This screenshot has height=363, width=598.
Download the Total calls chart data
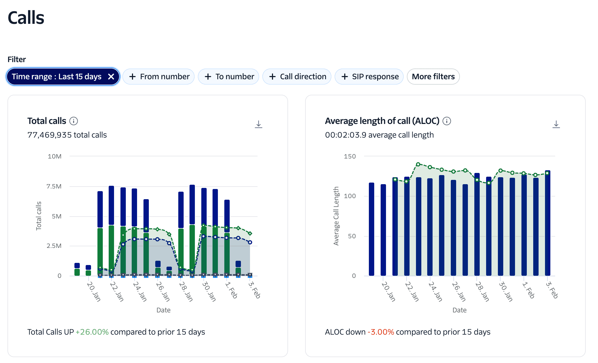pyautogui.click(x=259, y=124)
